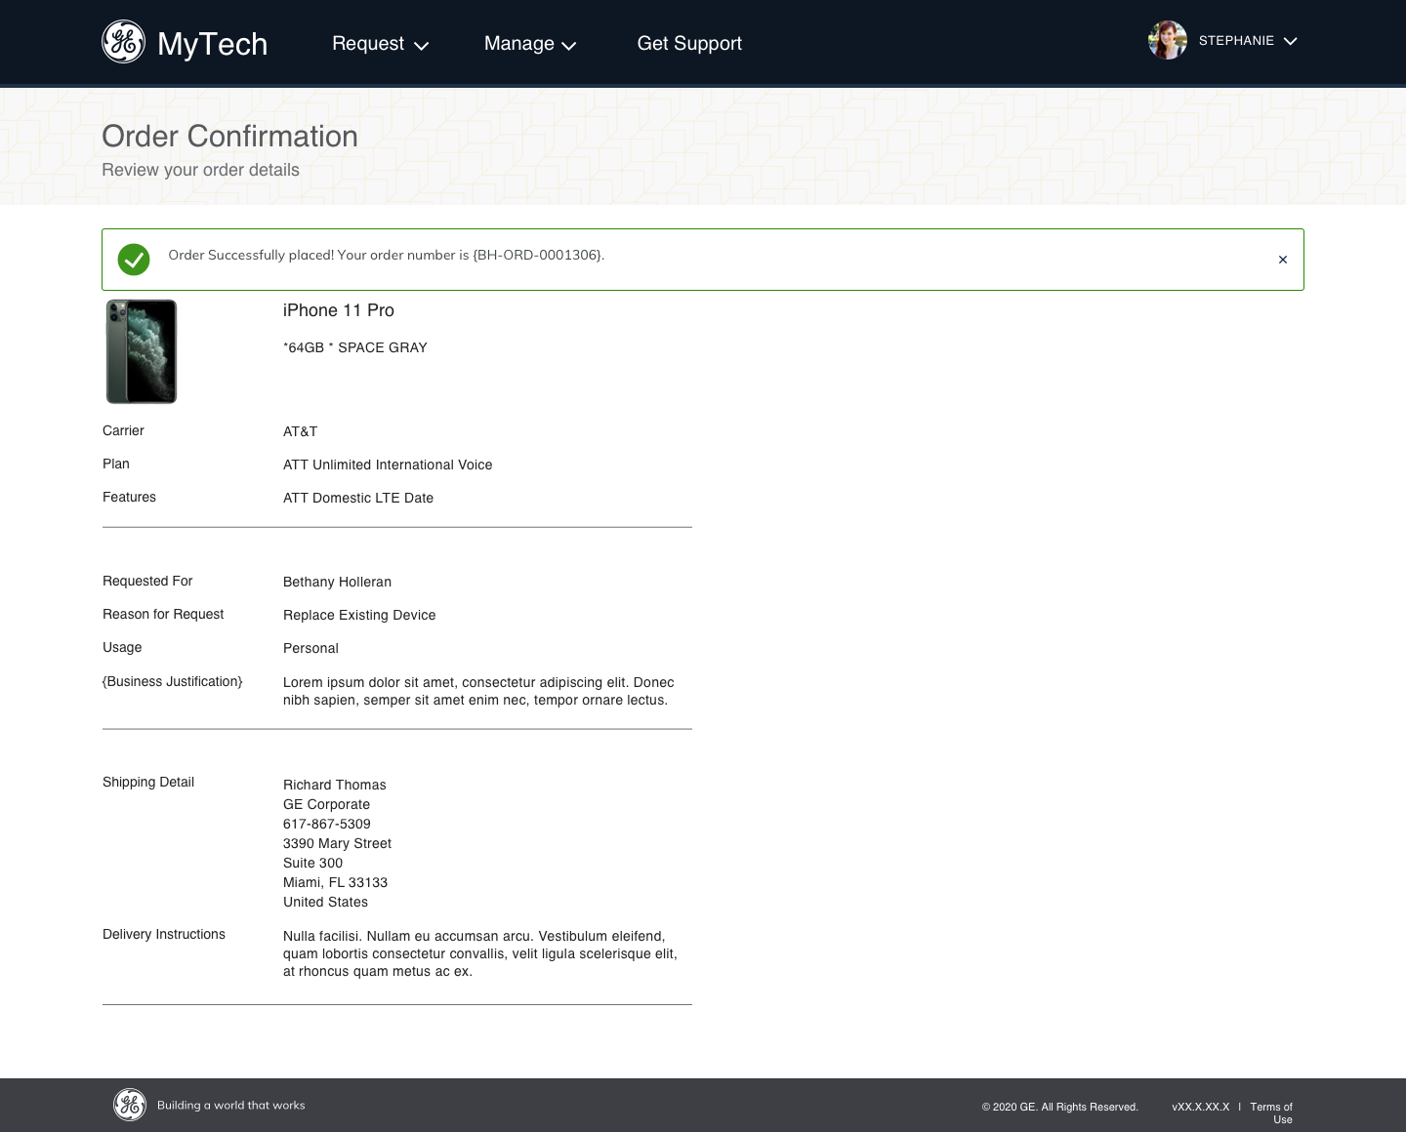Open the Terms of Use link
This screenshot has height=1132, width=1406.
(1271, 1112)
